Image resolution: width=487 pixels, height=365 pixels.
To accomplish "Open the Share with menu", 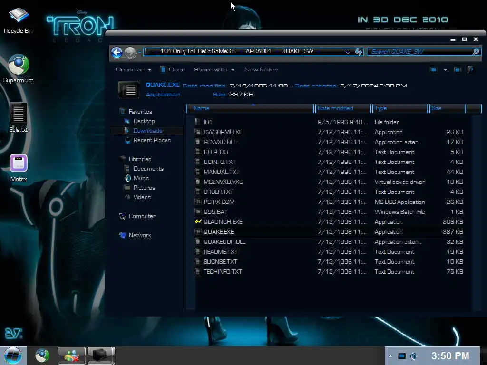I will tap(214, 69).
